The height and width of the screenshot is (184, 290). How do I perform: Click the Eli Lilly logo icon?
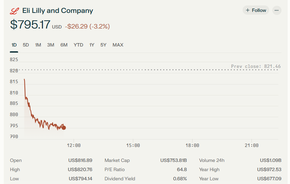click(x=14, y=11)
